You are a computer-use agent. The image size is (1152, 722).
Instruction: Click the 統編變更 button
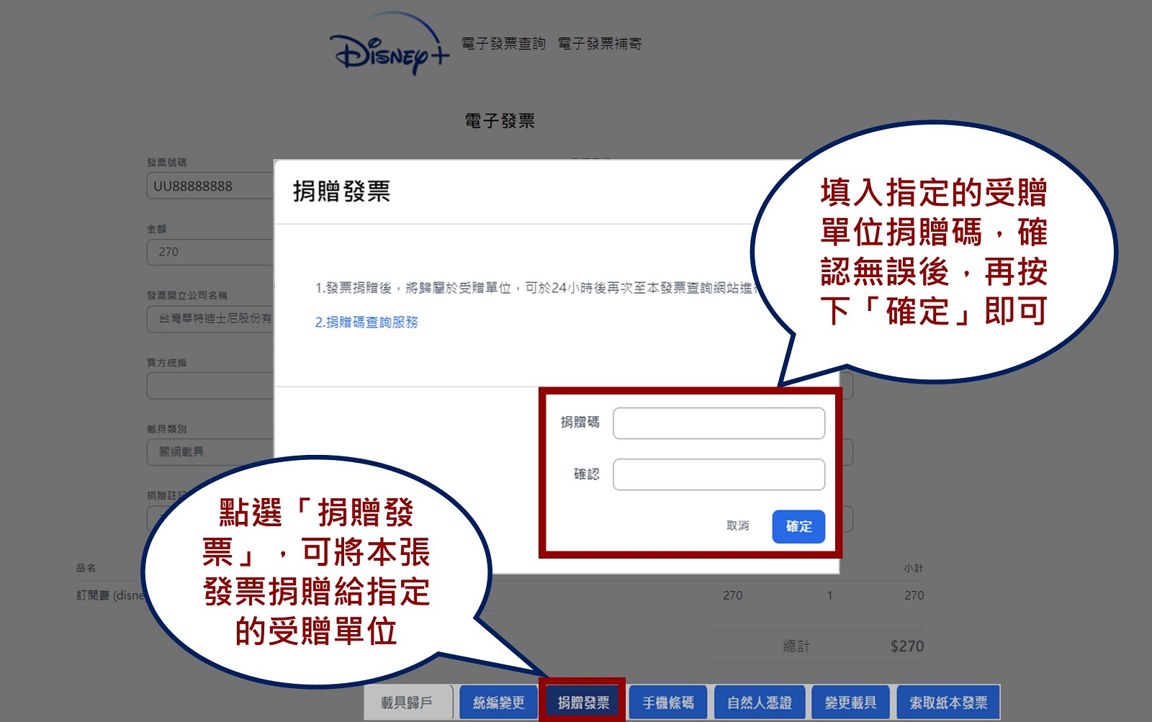[498, 703]
